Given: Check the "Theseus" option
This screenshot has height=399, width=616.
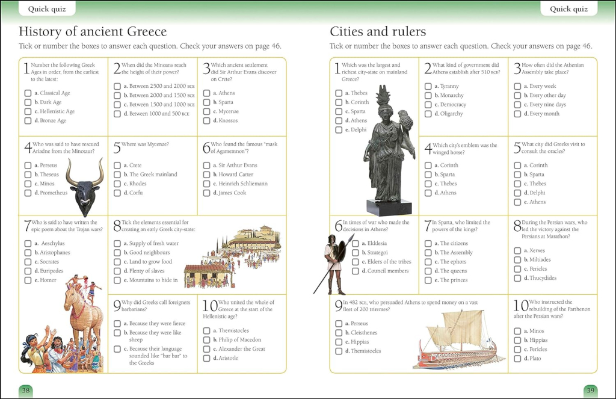Looking at the screenshot, I should (28, 175).
